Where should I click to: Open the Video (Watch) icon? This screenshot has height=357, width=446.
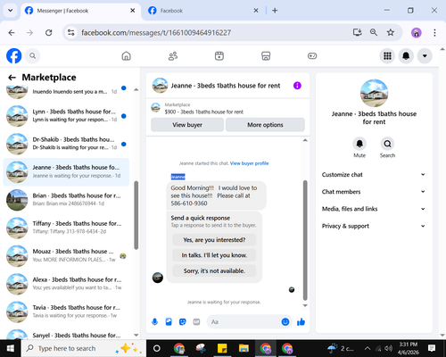219,55
